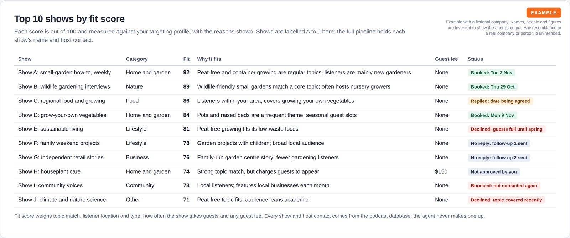Click the Community category cell
Screen dimensions: 570x238
[140, 186]
